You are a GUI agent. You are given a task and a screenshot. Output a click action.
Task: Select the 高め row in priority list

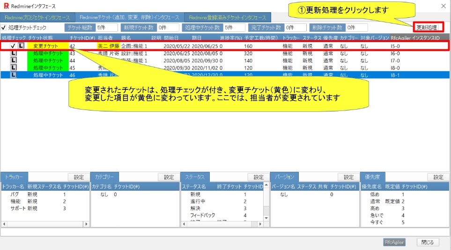coord(405,208)
